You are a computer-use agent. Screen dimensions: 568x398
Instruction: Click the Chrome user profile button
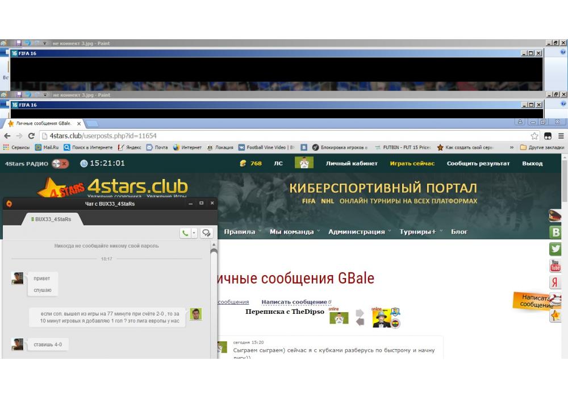tap(520, 122)
